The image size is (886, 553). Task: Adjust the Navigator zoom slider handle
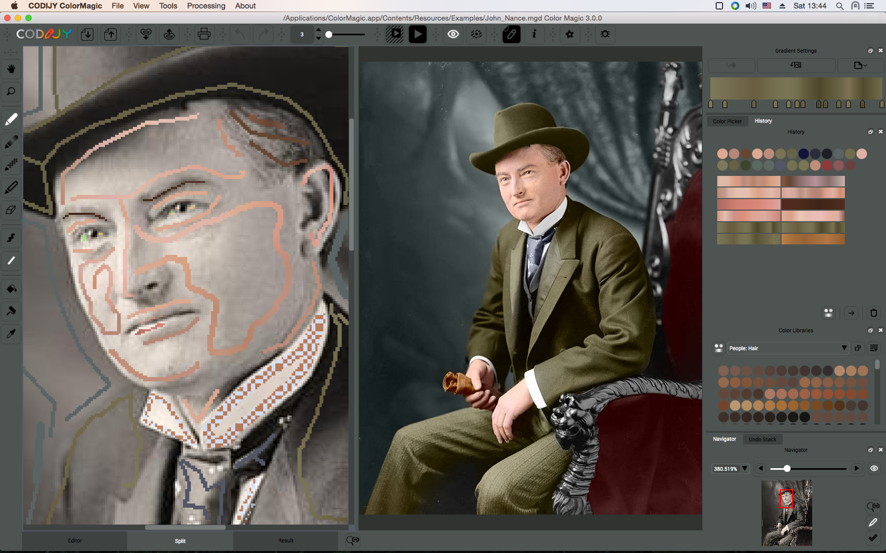(x=787, y=468)
